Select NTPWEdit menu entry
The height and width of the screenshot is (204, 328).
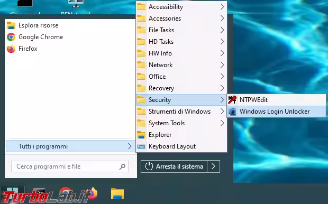tap(276, 100)
